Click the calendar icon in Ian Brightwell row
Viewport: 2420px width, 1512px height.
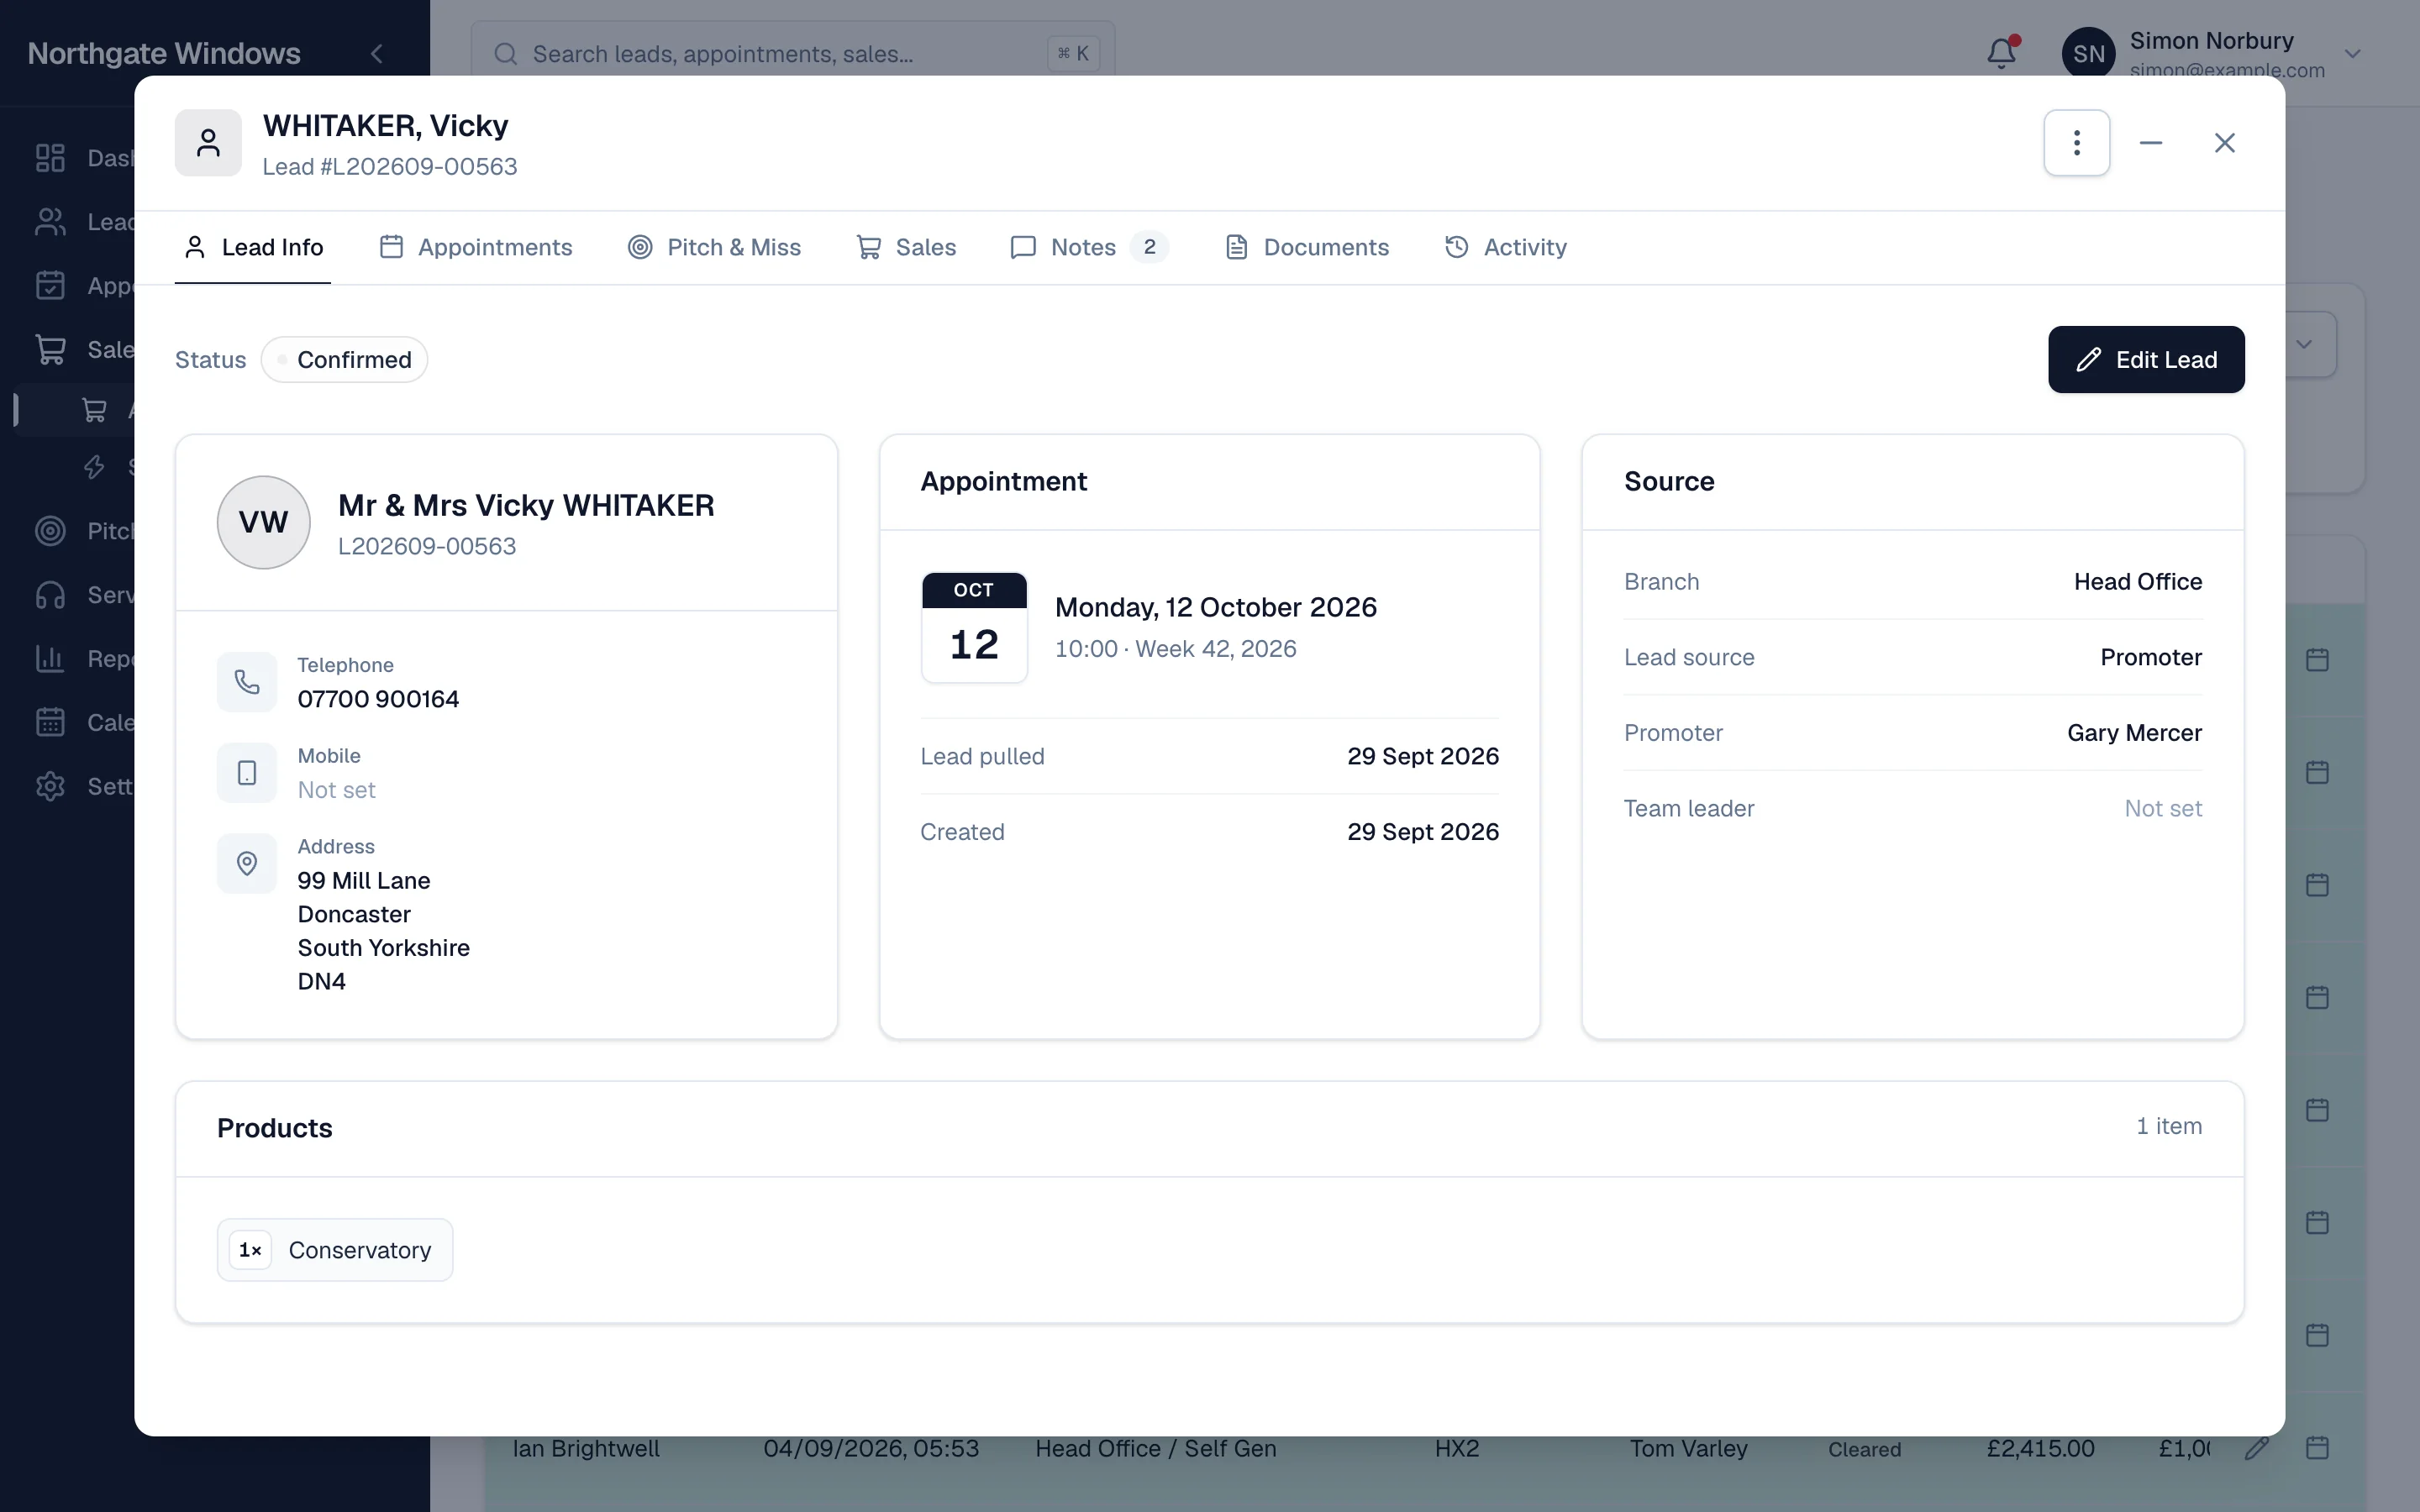(x=2318, y=1448)
